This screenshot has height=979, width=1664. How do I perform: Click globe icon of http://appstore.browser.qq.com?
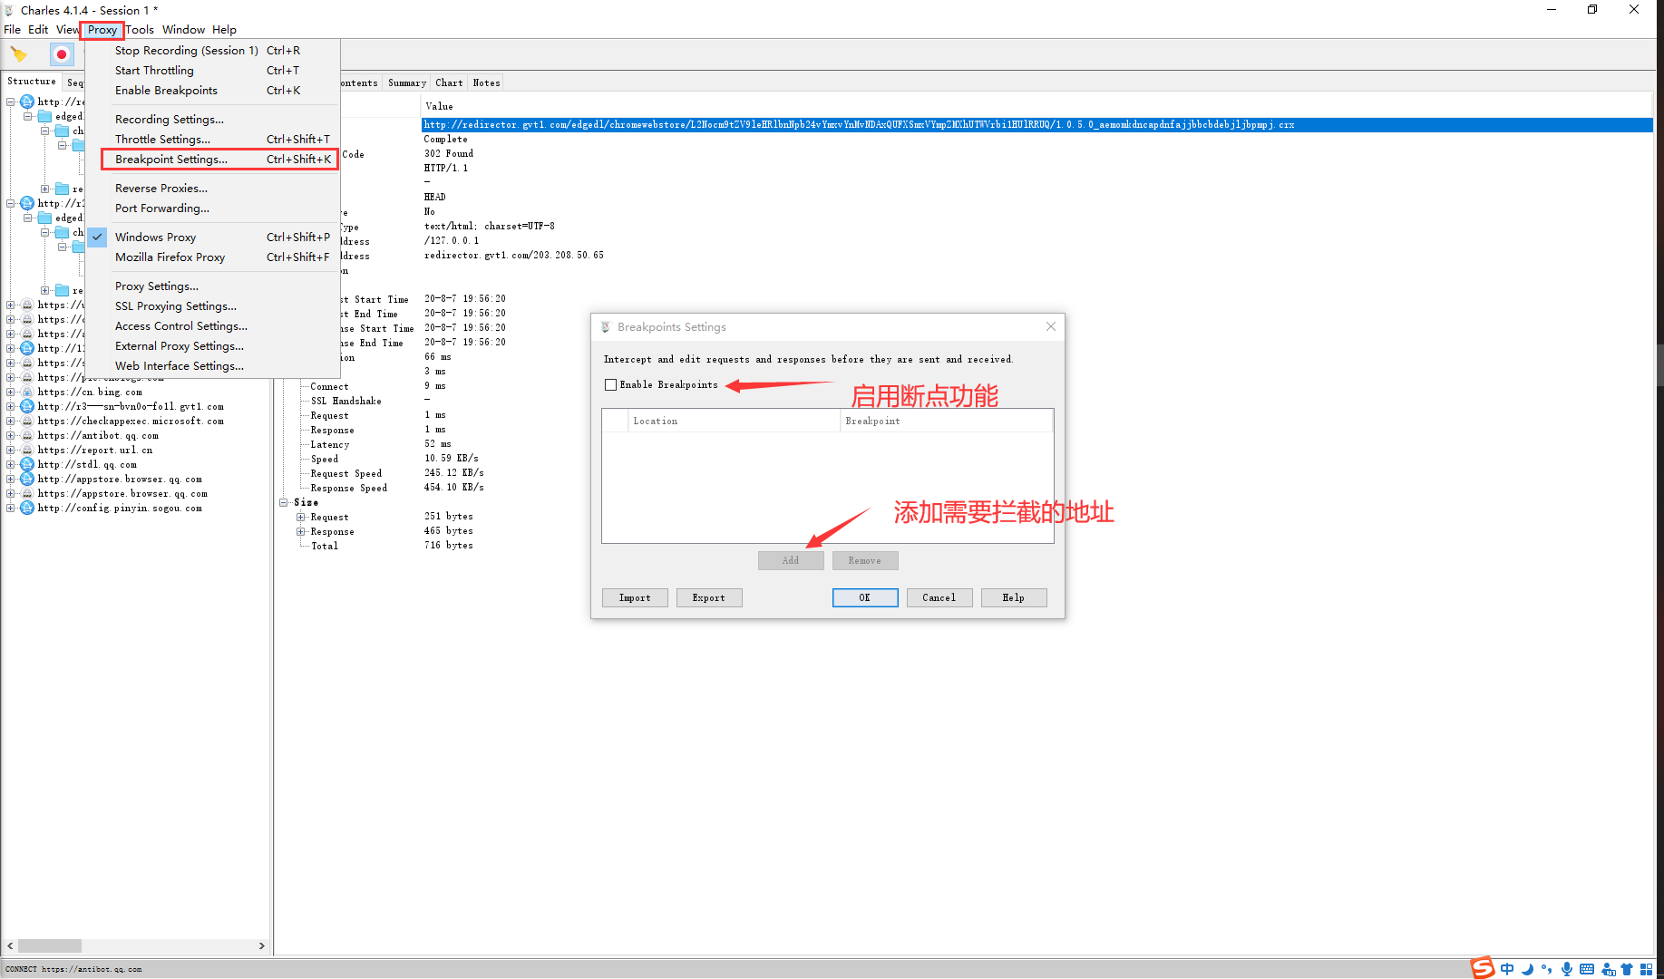click(x=27, y=480)
